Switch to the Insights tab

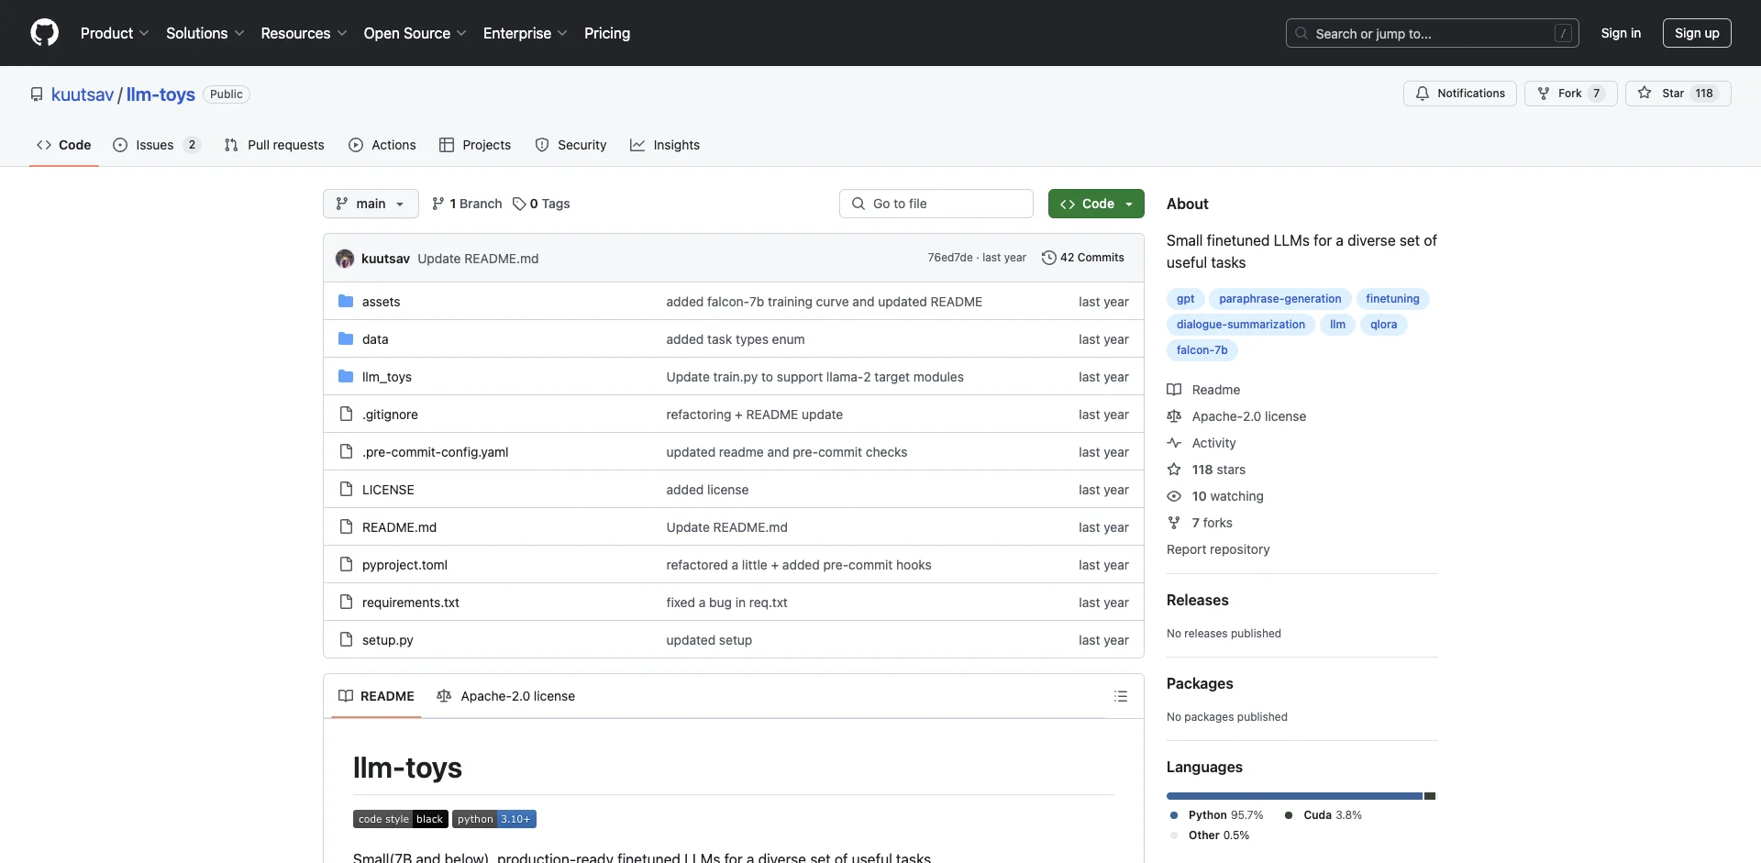pyautogui.click(x=665, y=145)
